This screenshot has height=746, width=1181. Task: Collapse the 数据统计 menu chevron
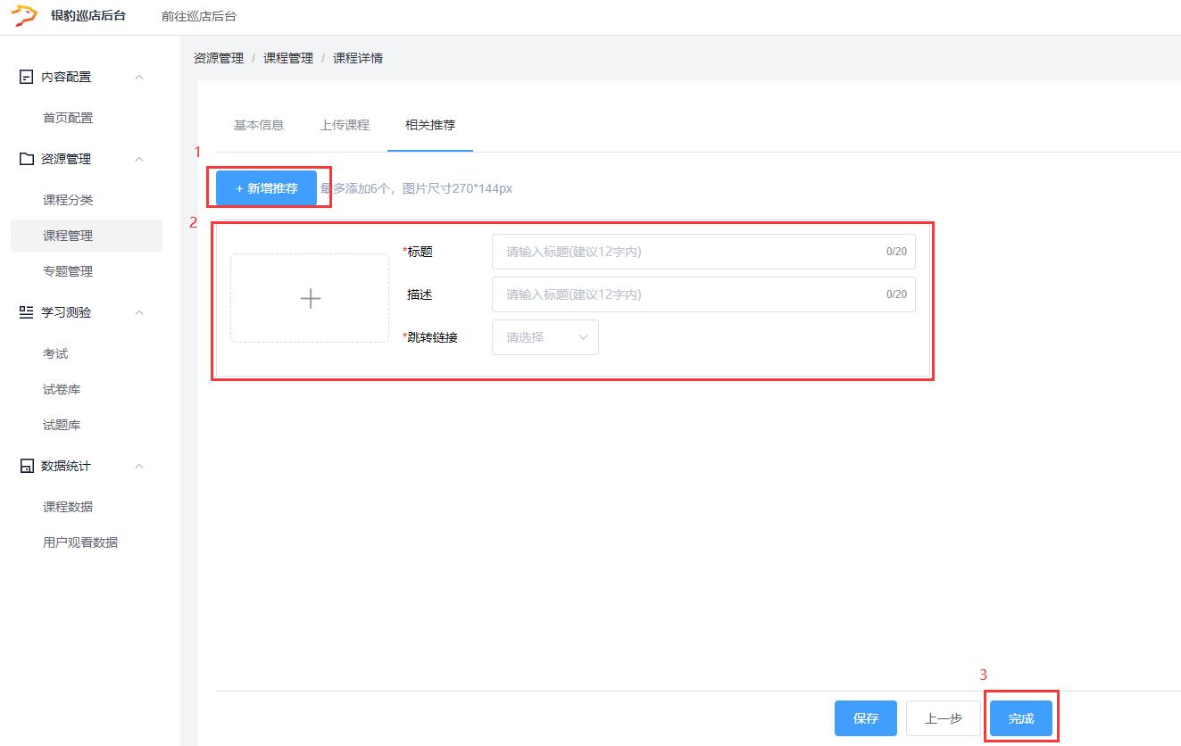[139, 466]
